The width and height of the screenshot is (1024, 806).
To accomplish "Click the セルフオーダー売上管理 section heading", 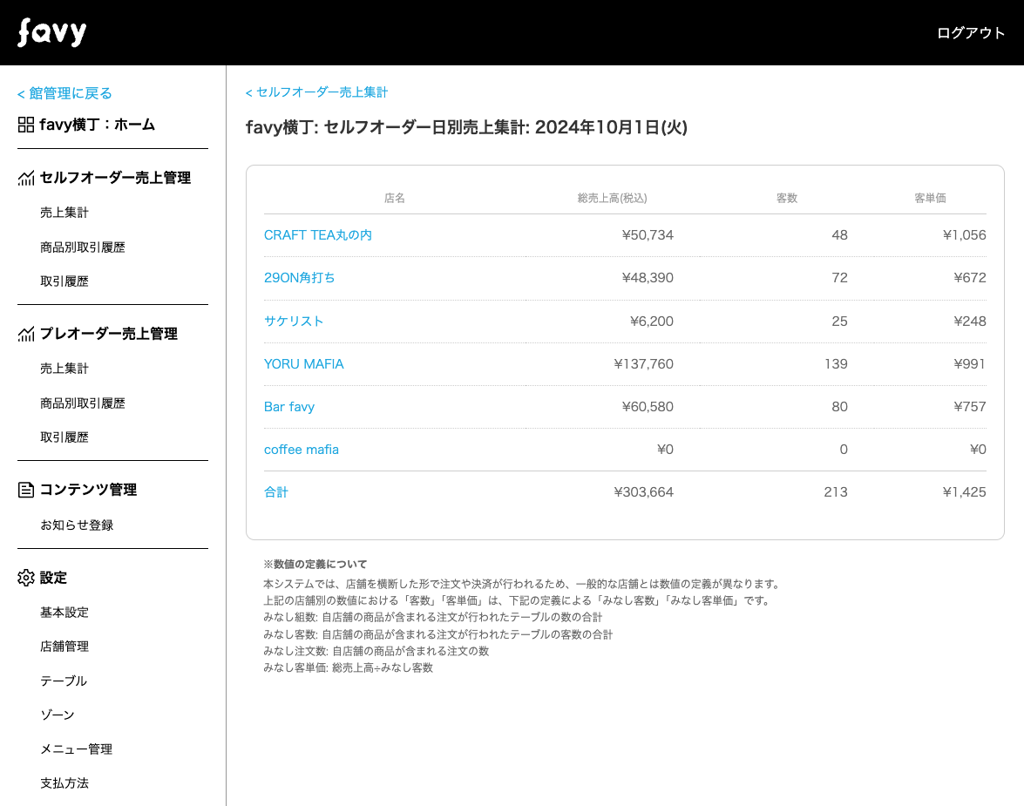I will click(x=115, y=178).
